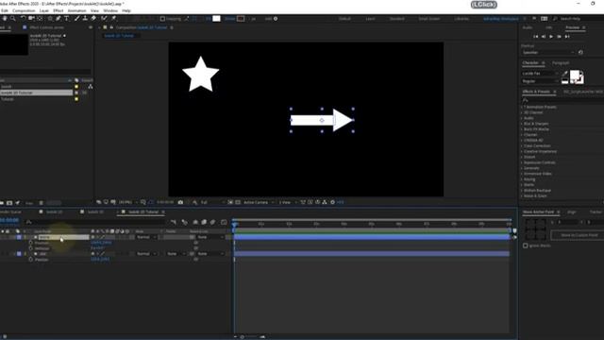Open the Preview shortcut Spacebar dropdown

pyautogui.click(x=548, y=53)
